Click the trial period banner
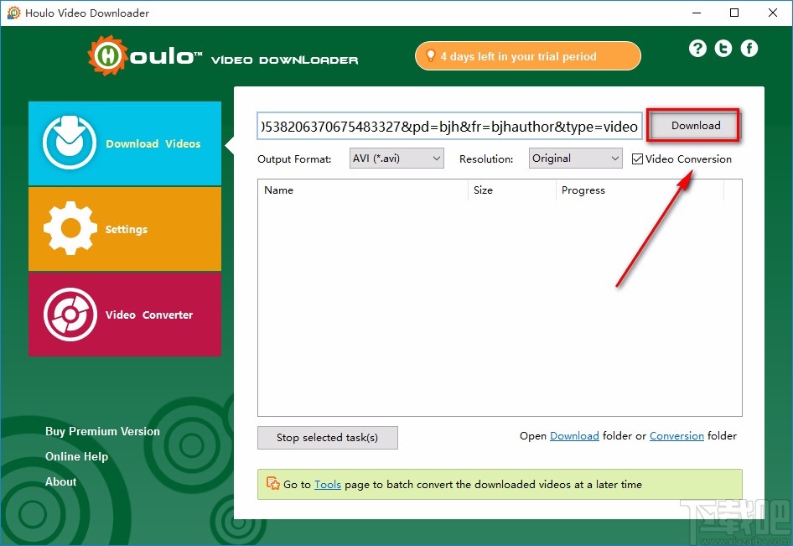The height and width of the screenshot is (546, 793). click(x=527, y=55)
